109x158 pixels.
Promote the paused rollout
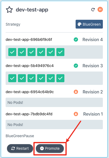tap(50, 148)
